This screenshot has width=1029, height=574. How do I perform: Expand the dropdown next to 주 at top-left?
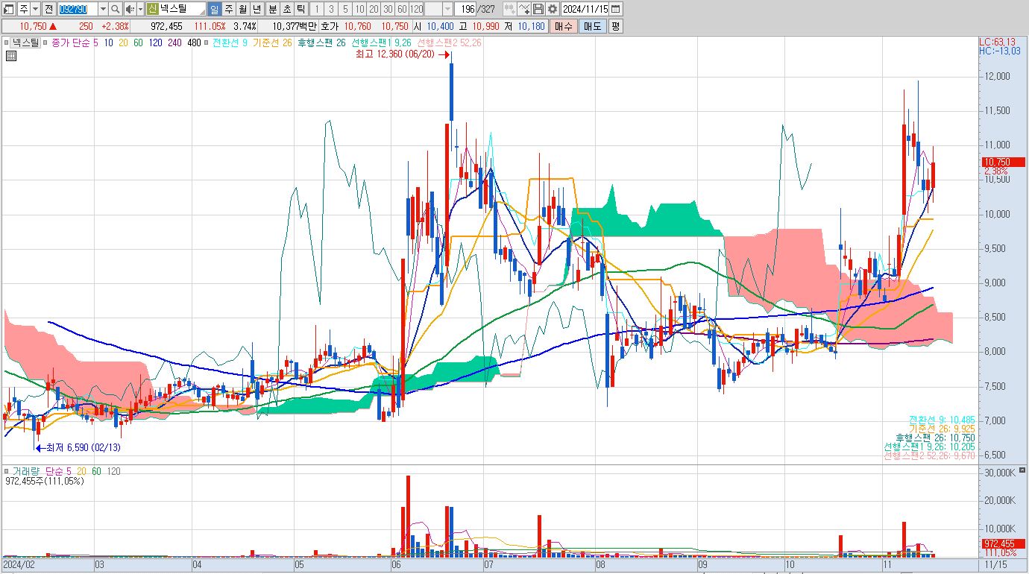35,9
